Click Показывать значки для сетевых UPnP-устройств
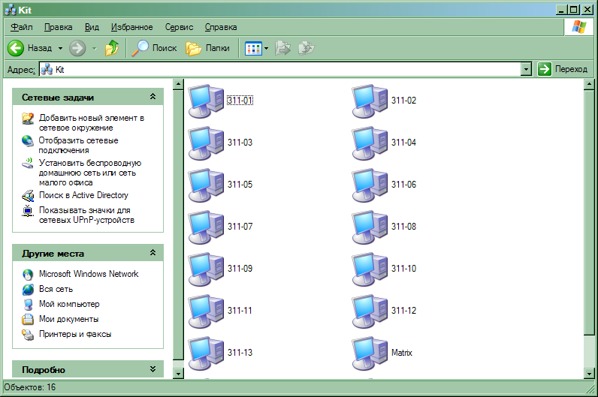 click(x=86, y=215)
